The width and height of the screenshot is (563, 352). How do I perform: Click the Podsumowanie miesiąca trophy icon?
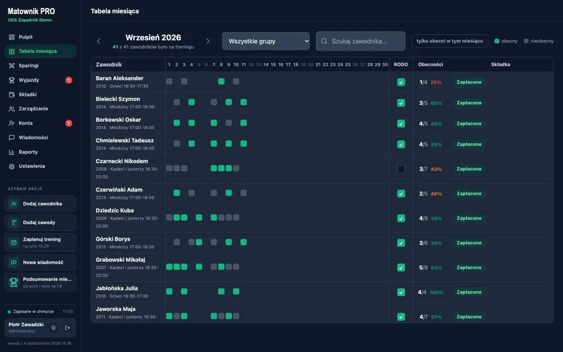(x=14, y=282)
